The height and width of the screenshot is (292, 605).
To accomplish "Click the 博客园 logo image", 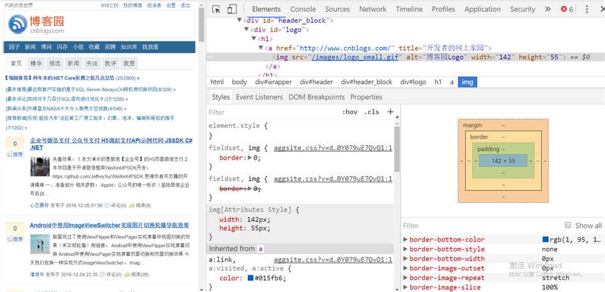I will point(36,26).
